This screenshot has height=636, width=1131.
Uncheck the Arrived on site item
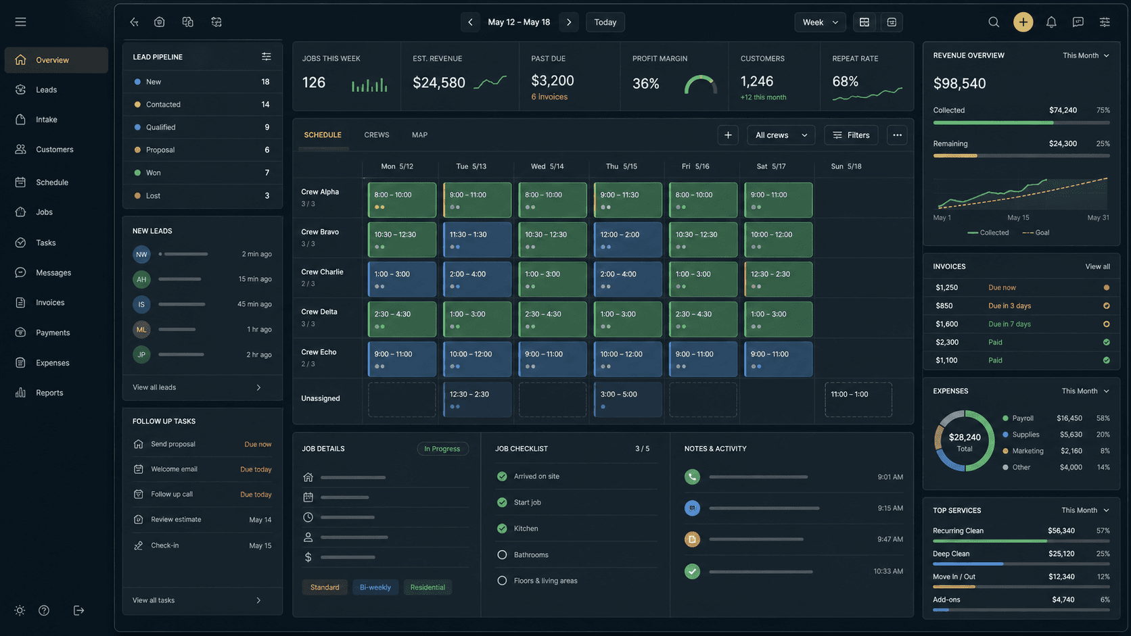[x=502, y=476]
